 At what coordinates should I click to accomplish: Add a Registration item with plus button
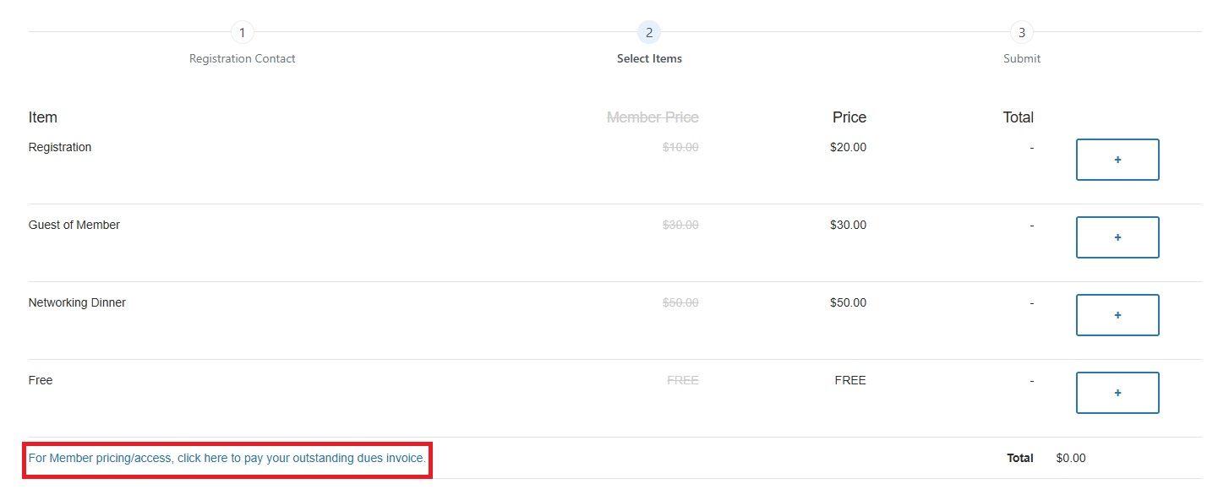pyautogui.click(x=1117, y=160)
